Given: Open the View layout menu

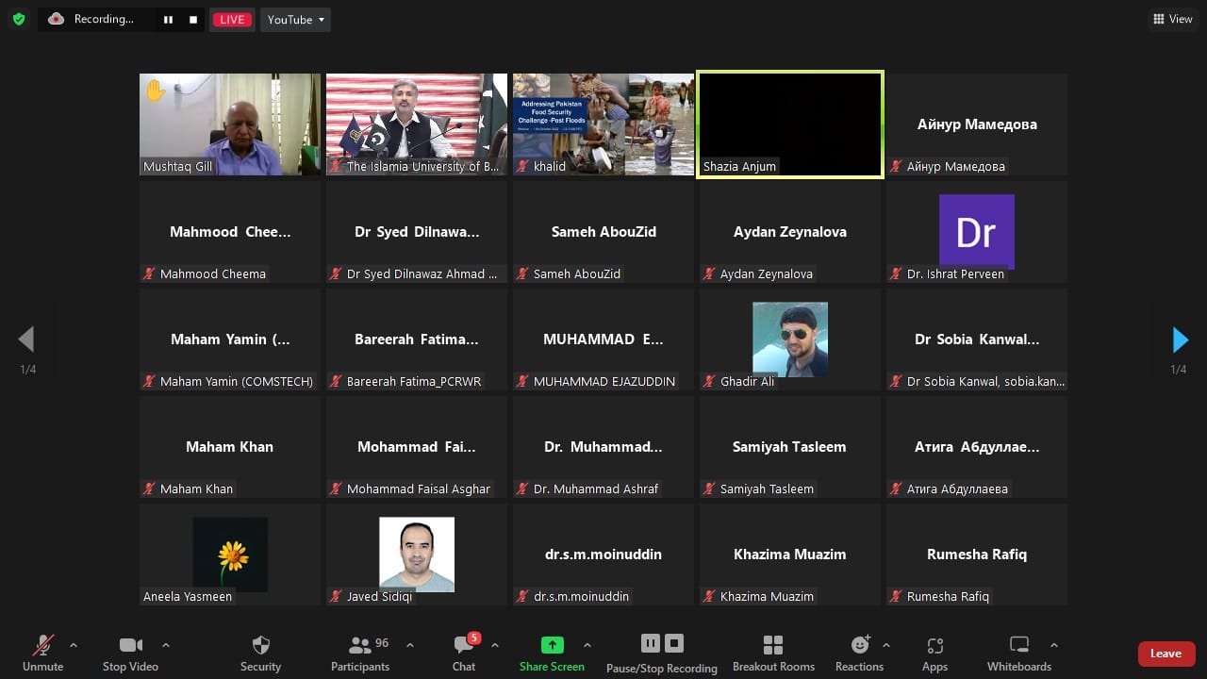Looking at the screenshot, I should point(1172,19).
